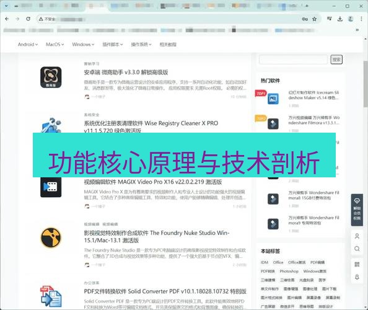Screen dimensions: 368x310
Task: Select the PDF编辑 tag
Action: point(317,262)
